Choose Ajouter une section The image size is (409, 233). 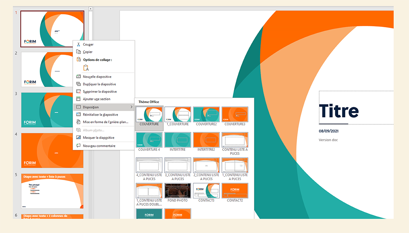(104, 99)
